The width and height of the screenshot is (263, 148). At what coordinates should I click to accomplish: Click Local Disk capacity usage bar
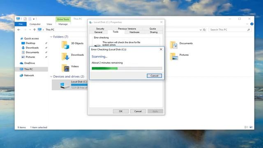[x=79, y=85]
